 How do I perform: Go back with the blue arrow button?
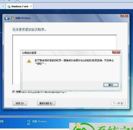tap(7, 18)
